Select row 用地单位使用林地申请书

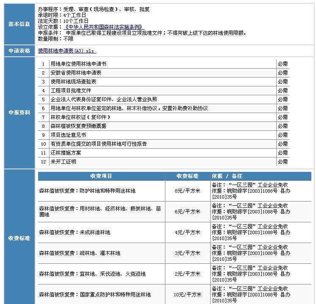coord(78,64)
